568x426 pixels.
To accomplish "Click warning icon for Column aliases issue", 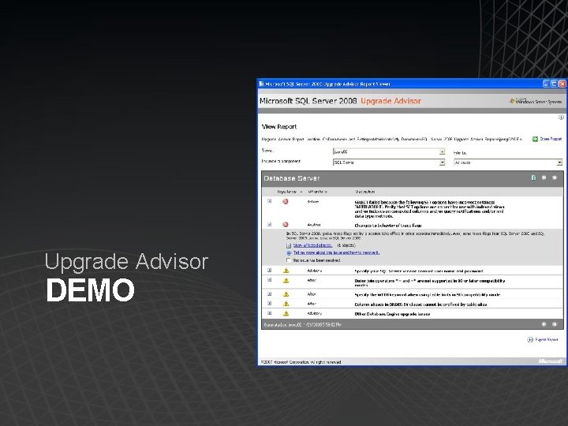I will tap(286, 304).
